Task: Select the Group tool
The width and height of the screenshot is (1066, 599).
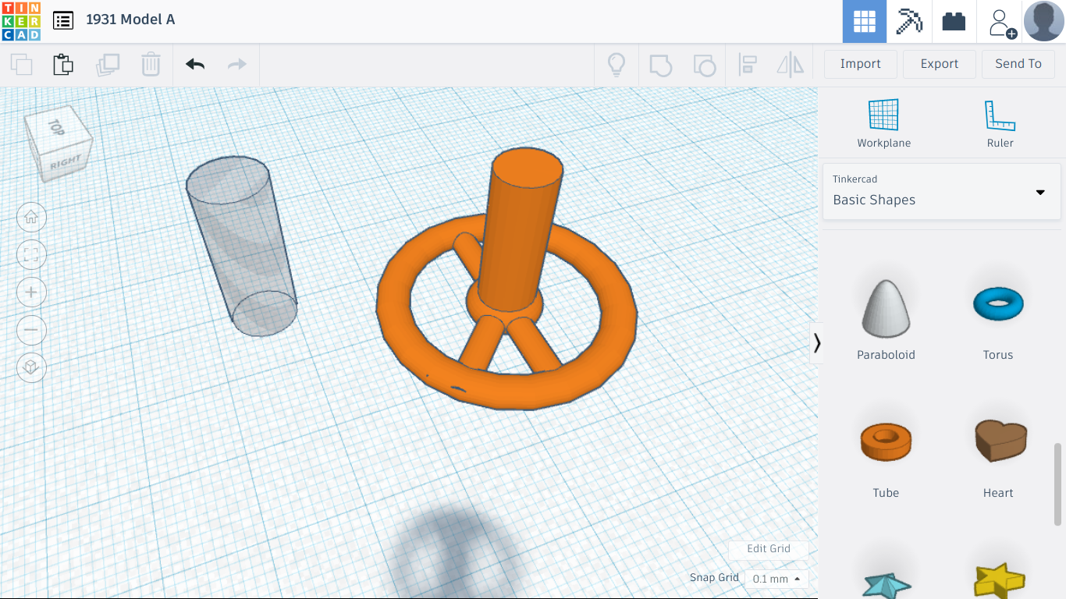Action: point(661,65)
